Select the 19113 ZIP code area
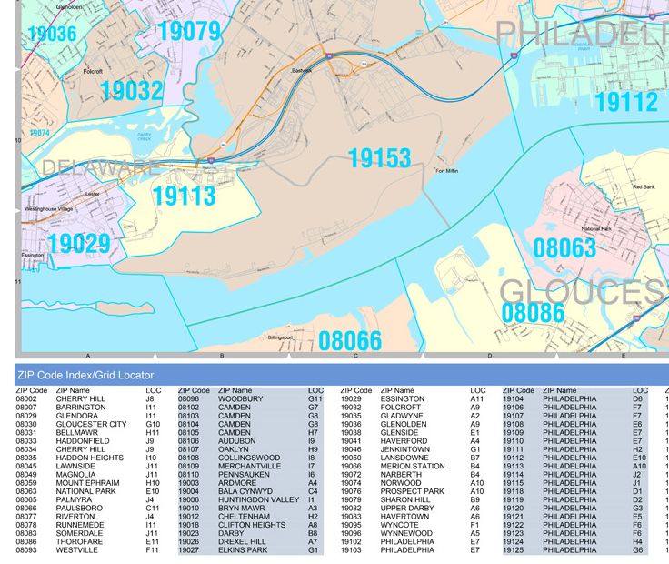669x564 pixels. pos(184,195)
